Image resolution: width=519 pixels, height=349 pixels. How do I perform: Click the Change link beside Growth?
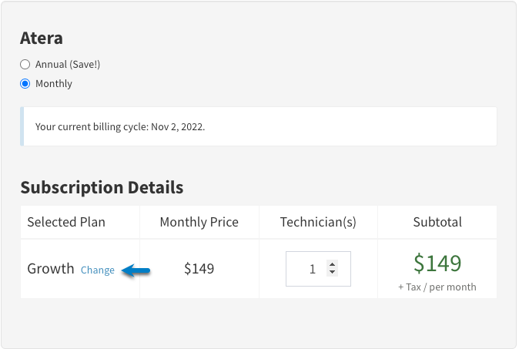pyautogui.click(x=98, y=270)
